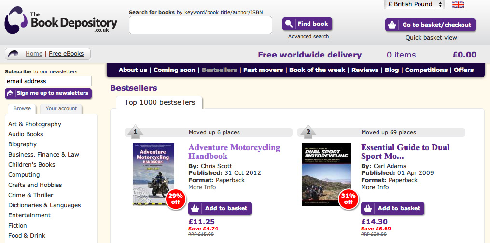Click the rank 1 arrow marker
This screenshot has width=490, height=243.
136,132
